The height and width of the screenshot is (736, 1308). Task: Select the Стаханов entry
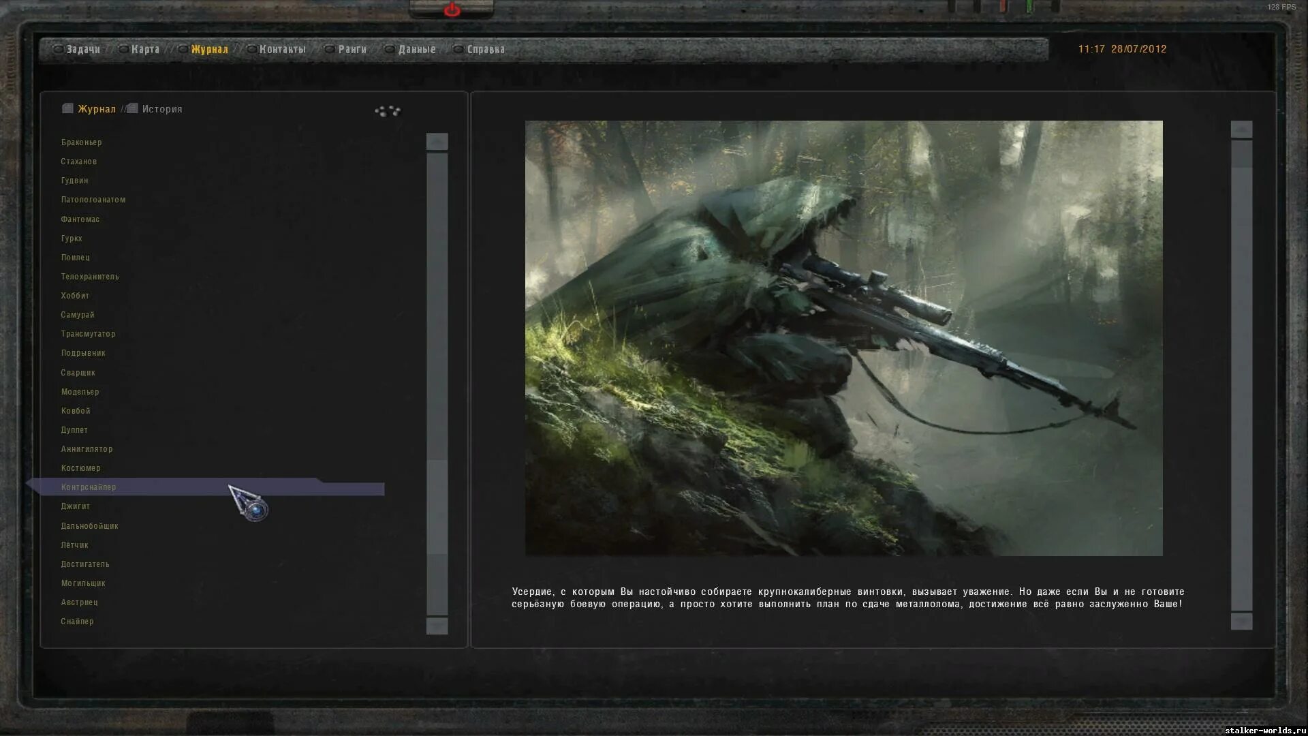(79, 162)
